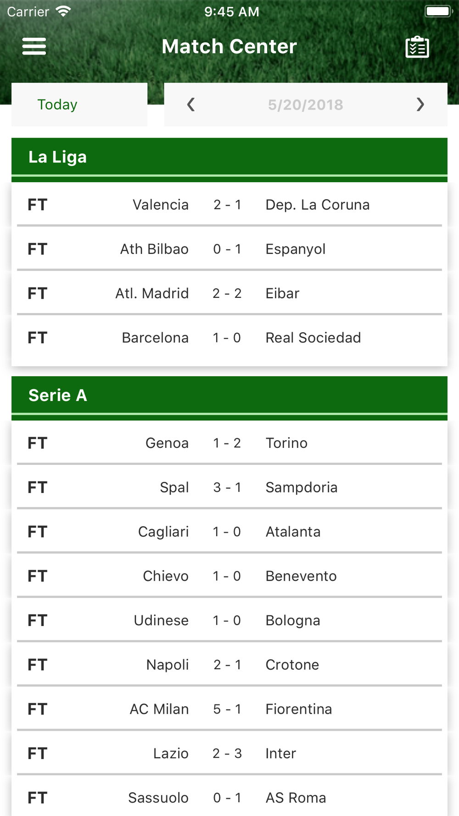Tap the La Liga league header
459x816 pixels.
click(229, 157)
